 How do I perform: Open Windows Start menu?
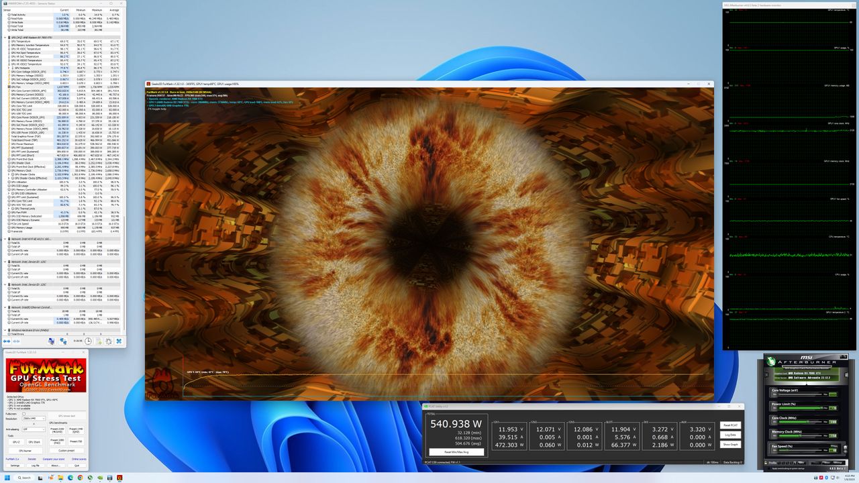pos(7,478)
